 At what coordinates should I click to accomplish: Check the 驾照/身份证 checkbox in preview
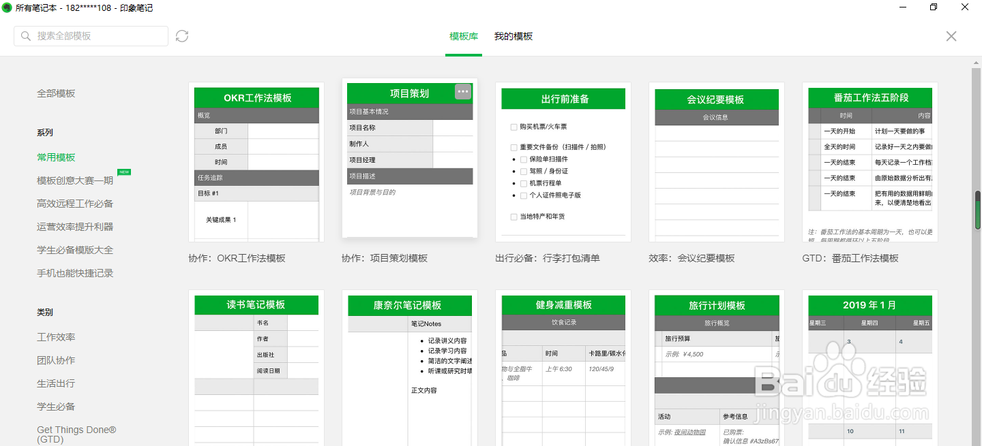tap(524, 172)
